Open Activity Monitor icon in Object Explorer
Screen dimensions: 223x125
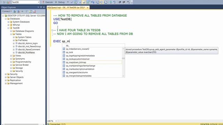pyautogui.click(x=34, y=11)
